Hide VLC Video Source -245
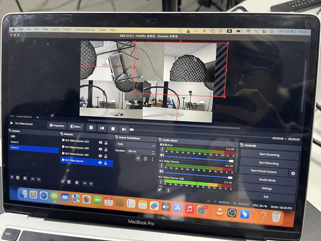 tap(100, 156)
